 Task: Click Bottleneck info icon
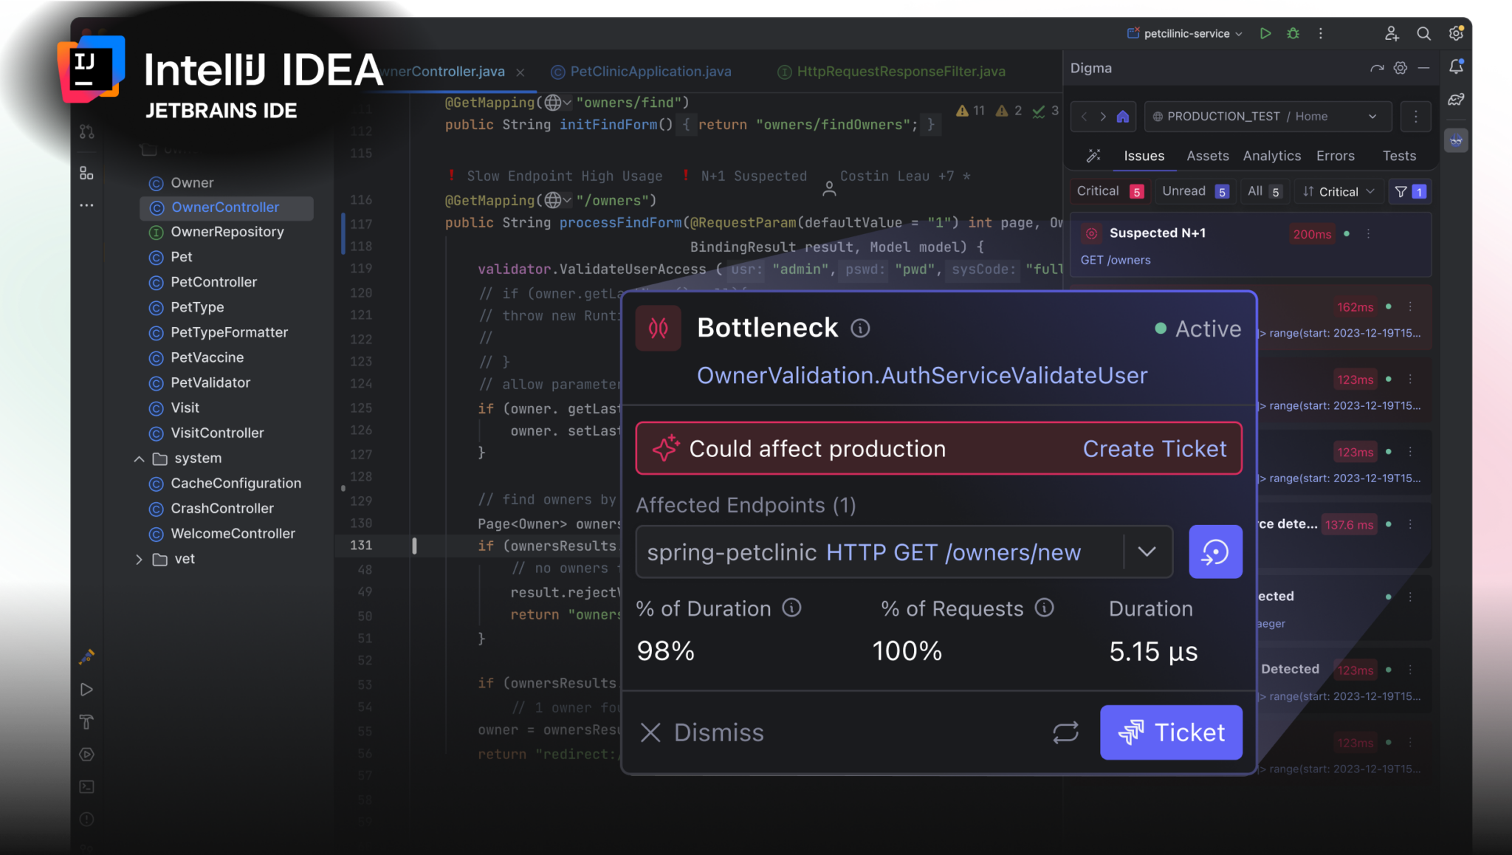click(860, 328)
